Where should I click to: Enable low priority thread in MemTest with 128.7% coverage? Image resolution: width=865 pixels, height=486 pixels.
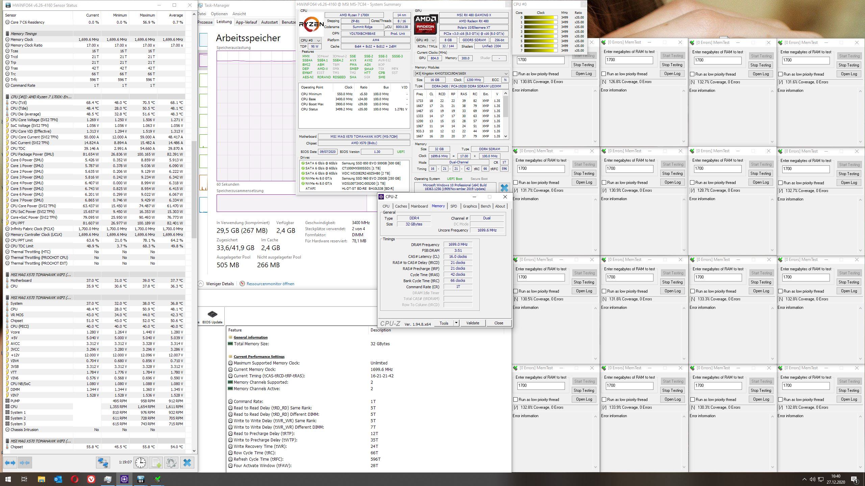click(x=692, y=183)
